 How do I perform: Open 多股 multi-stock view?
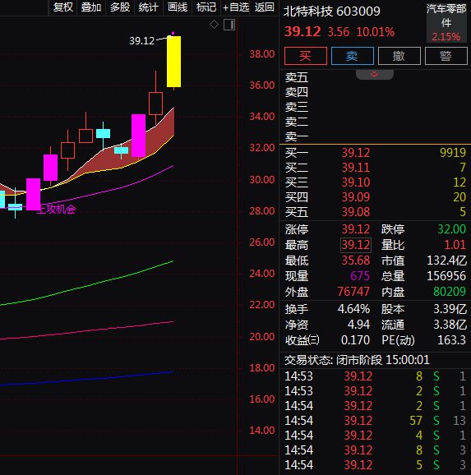tap(120, 7)
